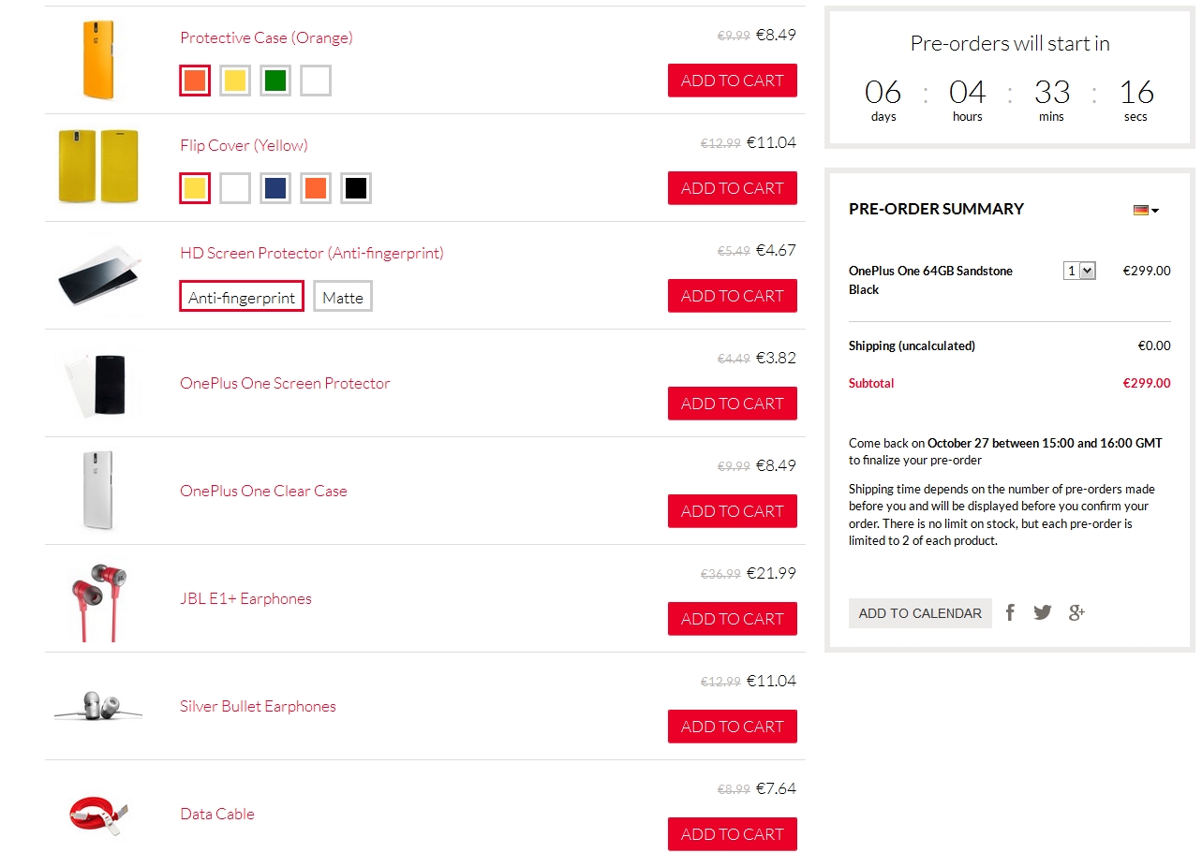View OnePlus One Screen Protector thumbnail

click(97, 383)
